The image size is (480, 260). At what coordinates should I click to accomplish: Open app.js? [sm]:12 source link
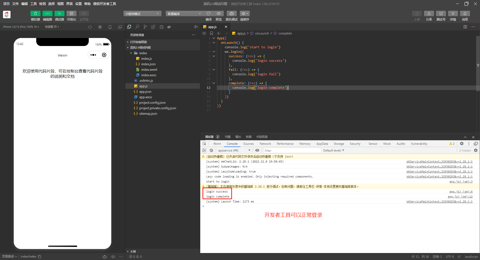460,196
